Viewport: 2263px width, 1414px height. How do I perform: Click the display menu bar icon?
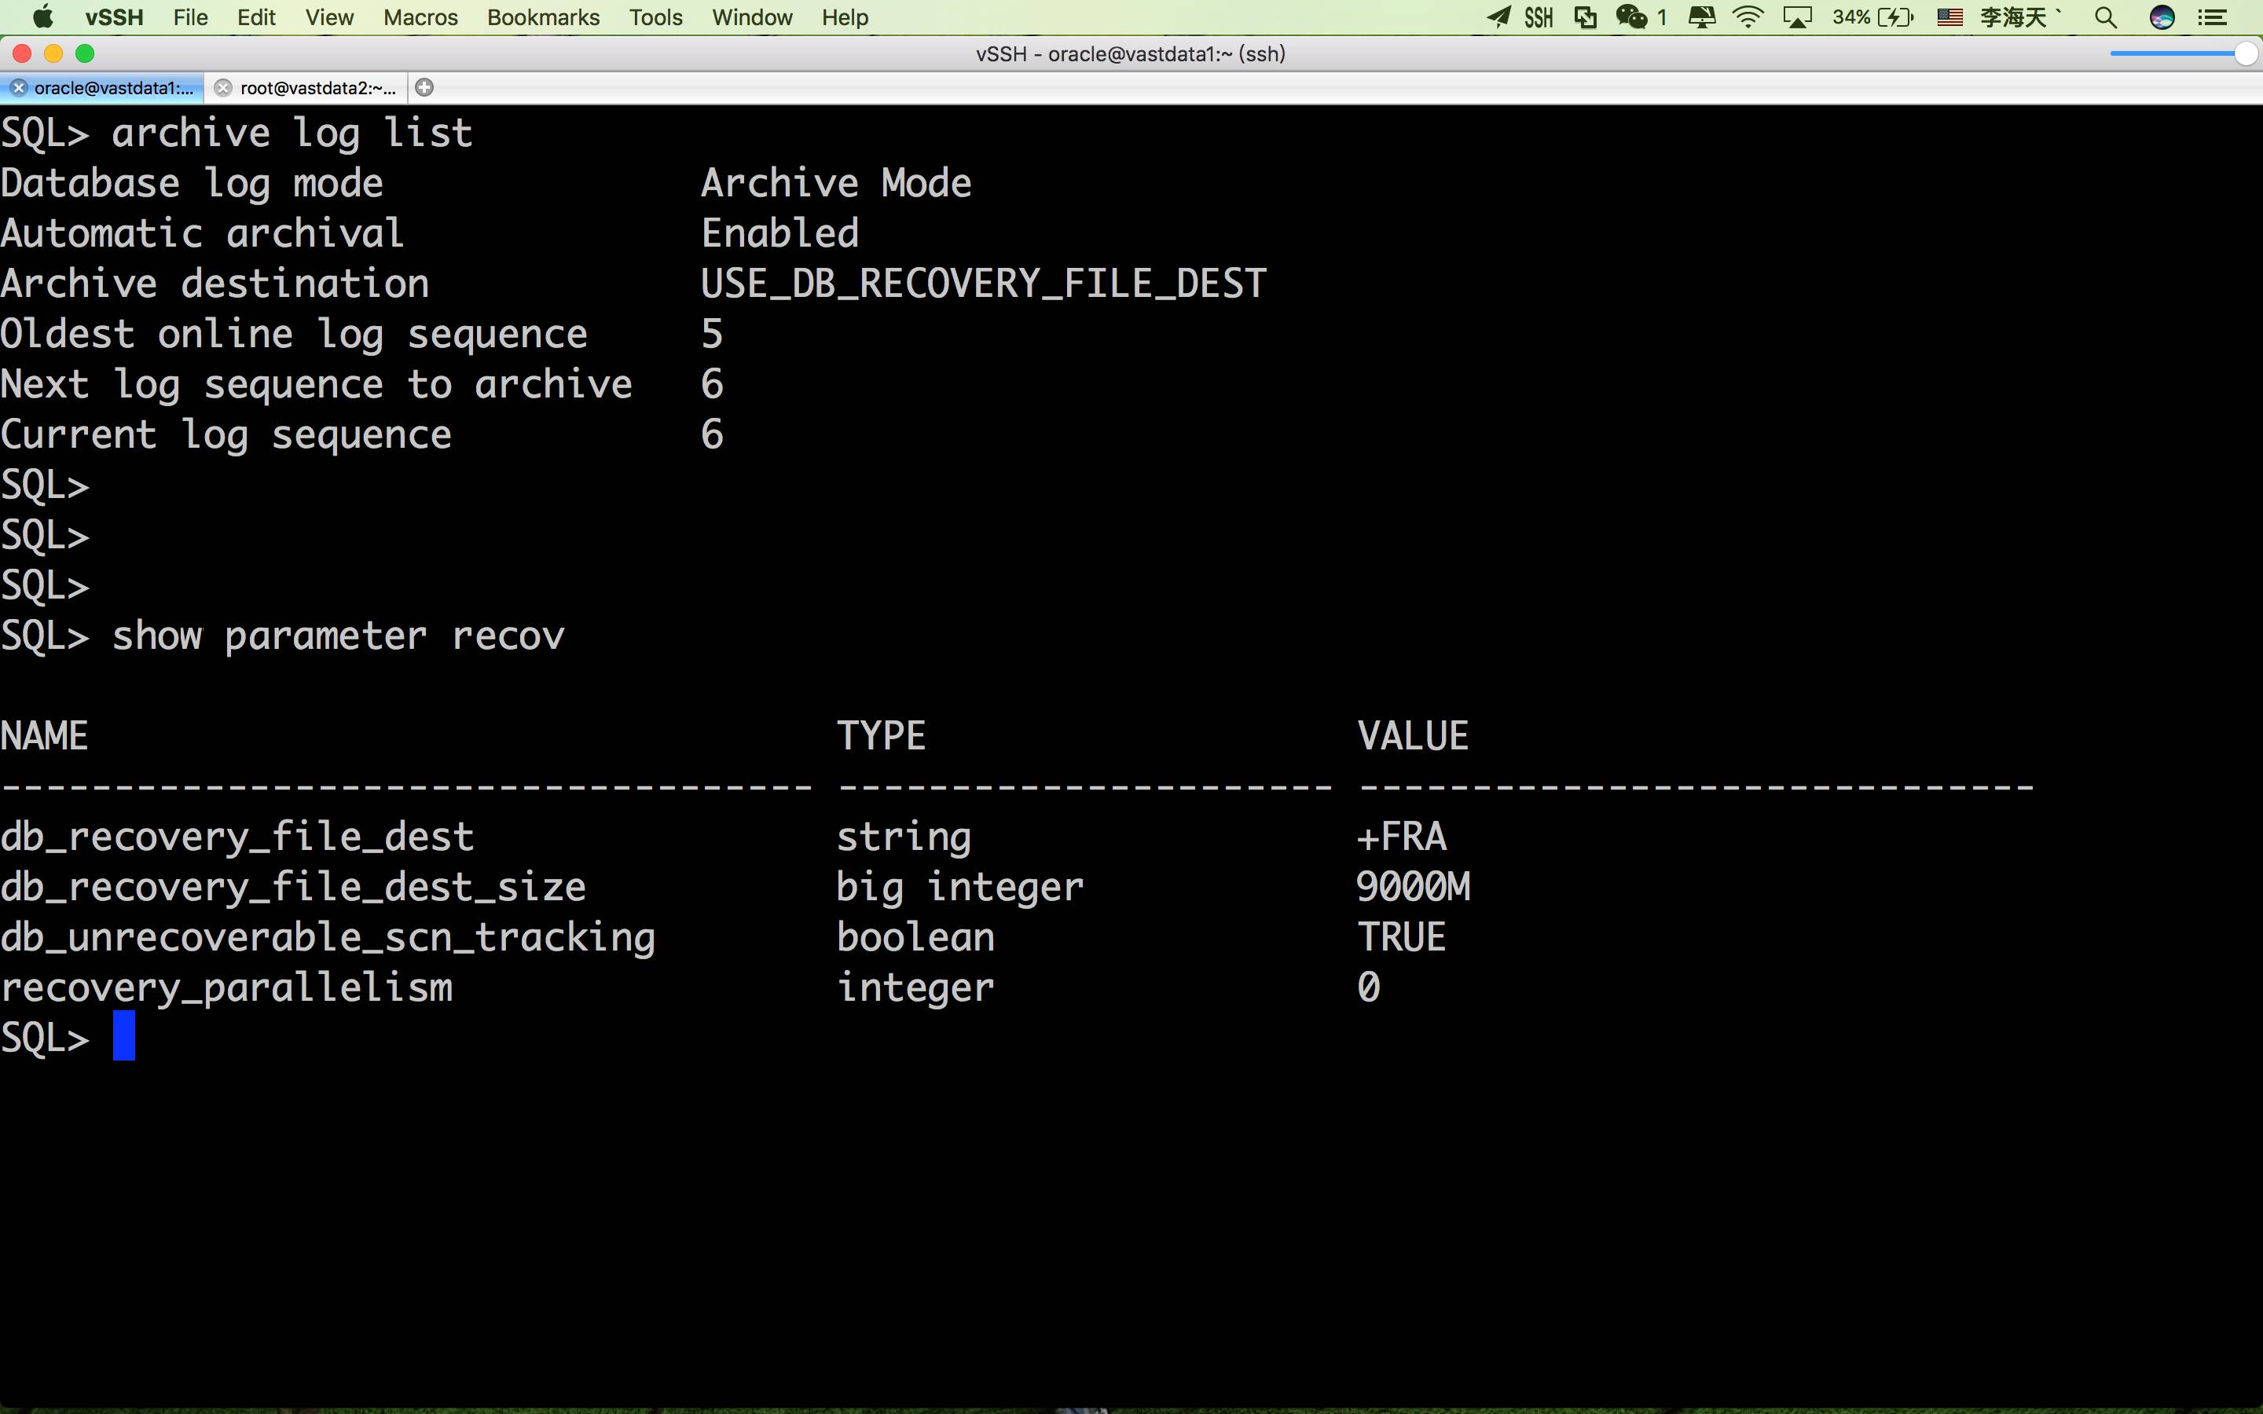point(1702,16)
